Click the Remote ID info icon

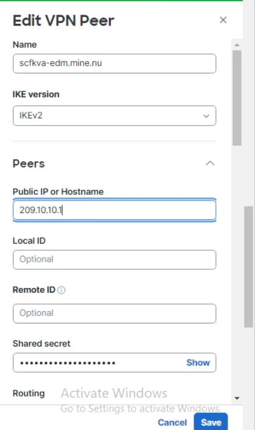tap(61, 290)
